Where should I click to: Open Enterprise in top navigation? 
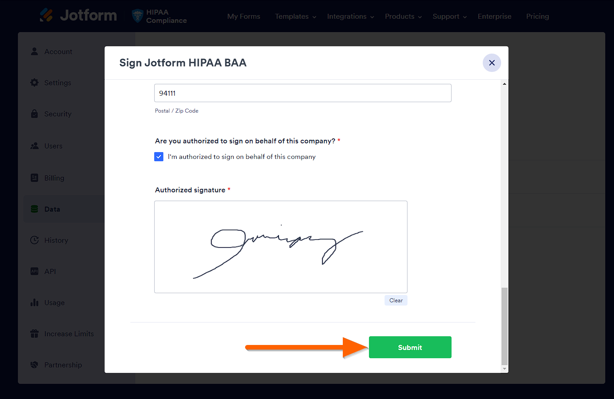click(494, 16)
